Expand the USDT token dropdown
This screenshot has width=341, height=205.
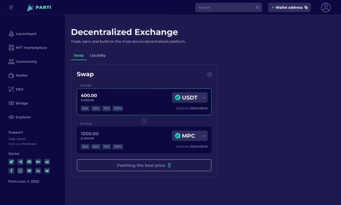(190, 98)
